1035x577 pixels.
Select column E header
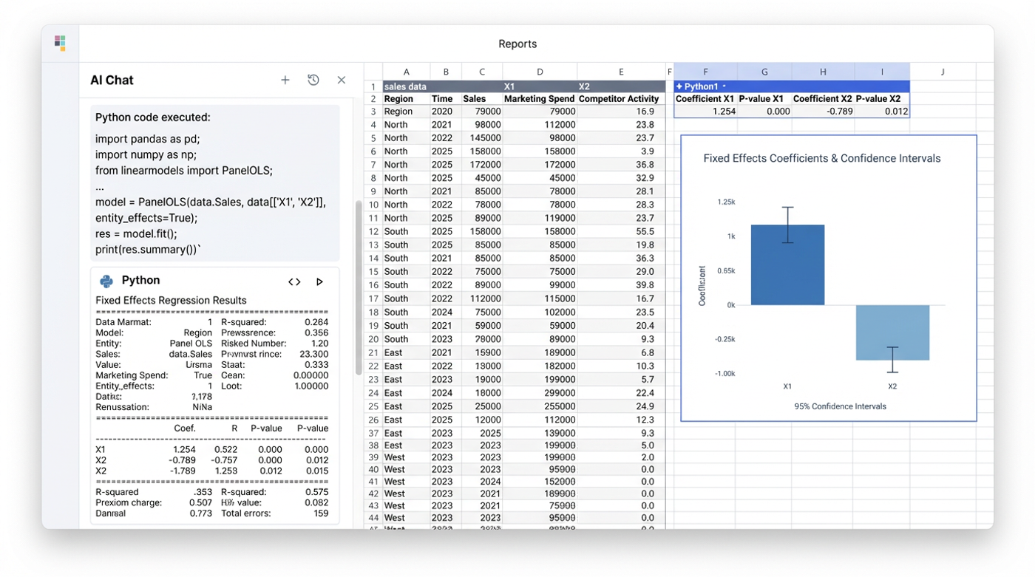[x=621, y=72]
